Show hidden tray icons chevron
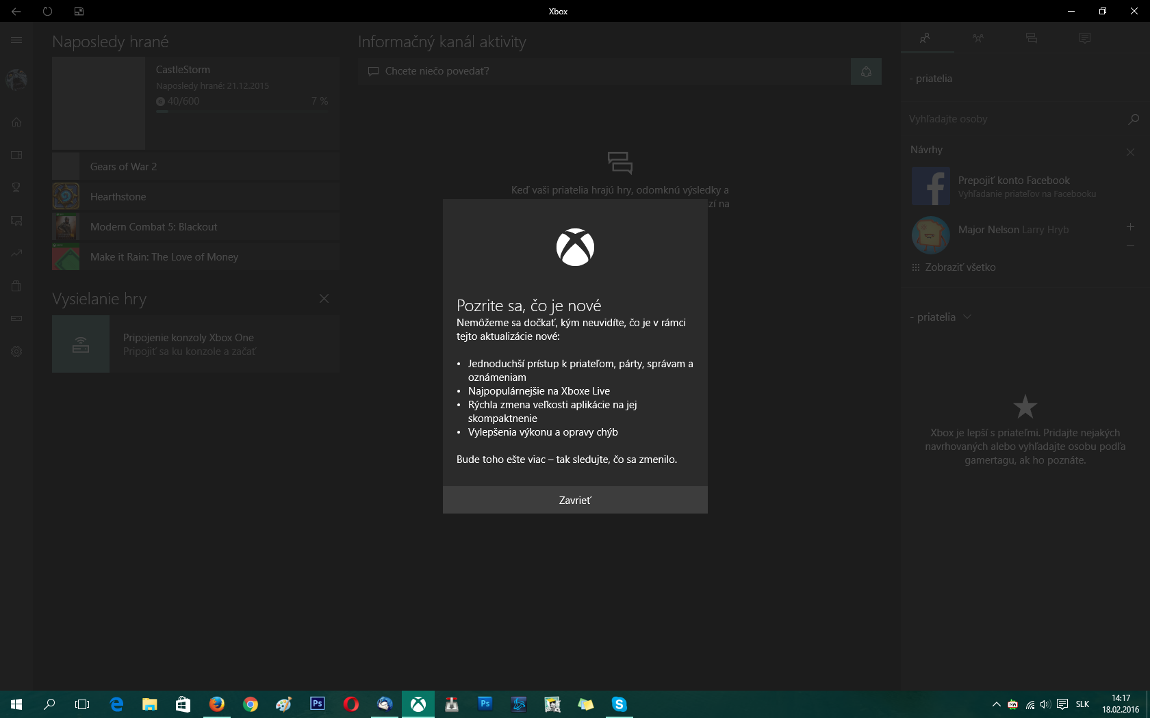 [x=996, y=704]
